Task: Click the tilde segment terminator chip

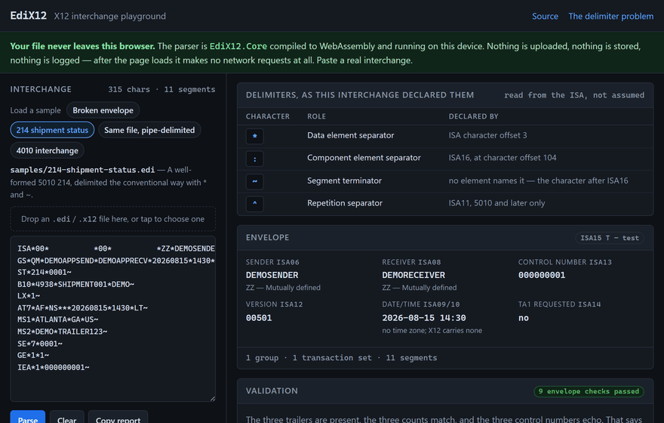Action: click(254, 181)
